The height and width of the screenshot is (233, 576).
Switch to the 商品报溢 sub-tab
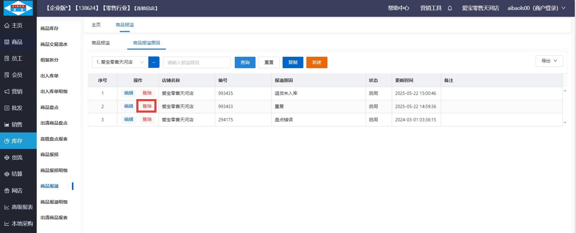[101, 43]
